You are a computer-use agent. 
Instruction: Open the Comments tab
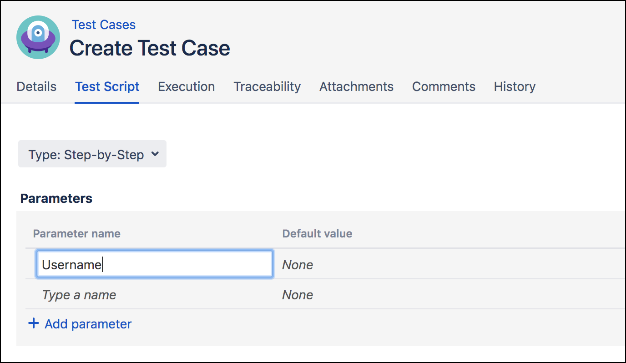[x=444, y=86]
